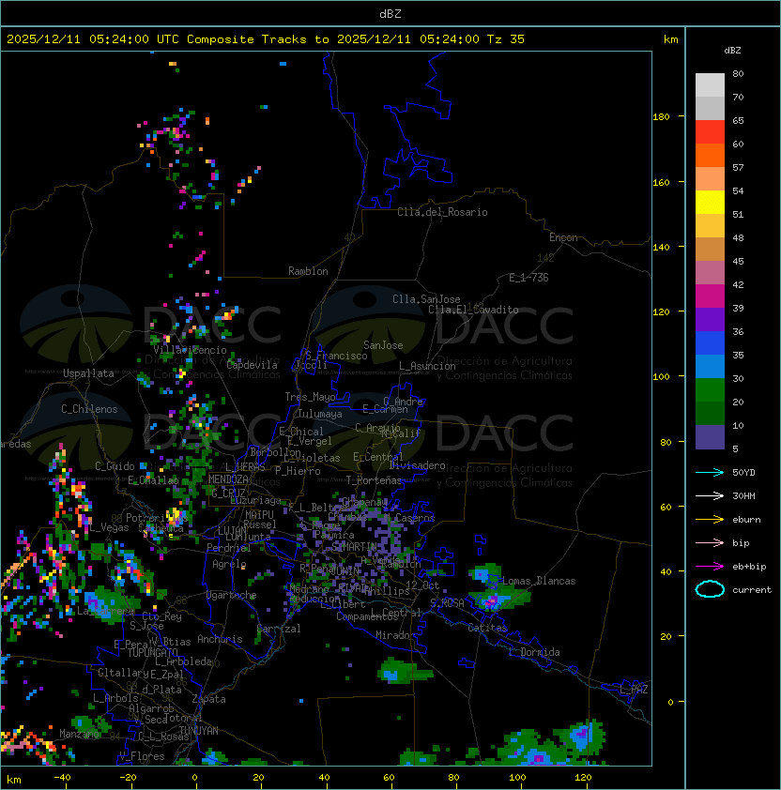Click the C_Chilenos label
Image resolution: width=781 pixels, height=790 pixels.
[x=89, y=410]
